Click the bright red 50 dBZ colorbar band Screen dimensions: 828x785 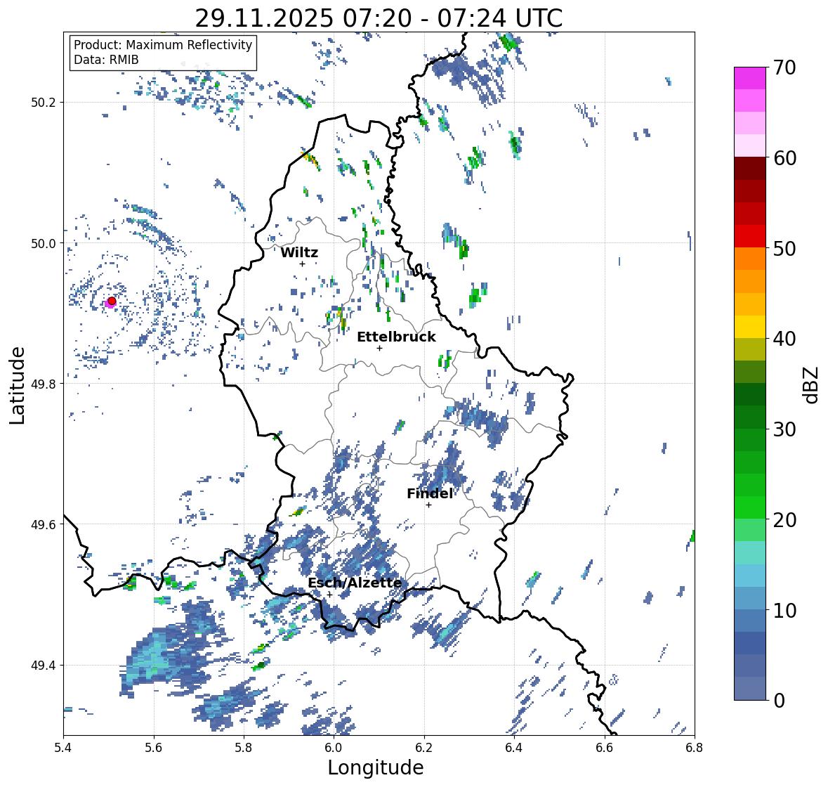click(750, 236)
